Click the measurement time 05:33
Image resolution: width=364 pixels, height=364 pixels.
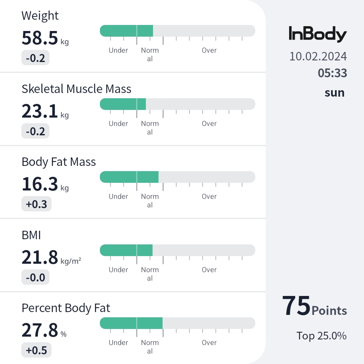(x=332, y=73)
